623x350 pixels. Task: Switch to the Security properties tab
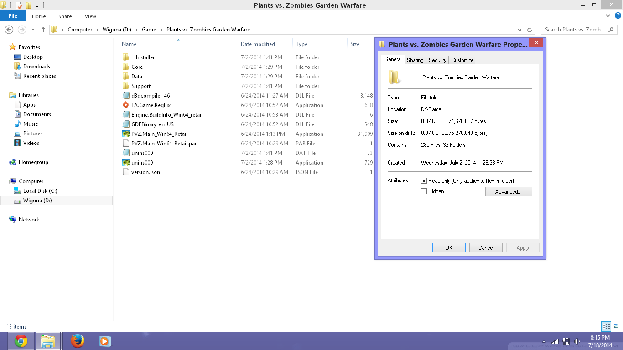tap(437, 60)
